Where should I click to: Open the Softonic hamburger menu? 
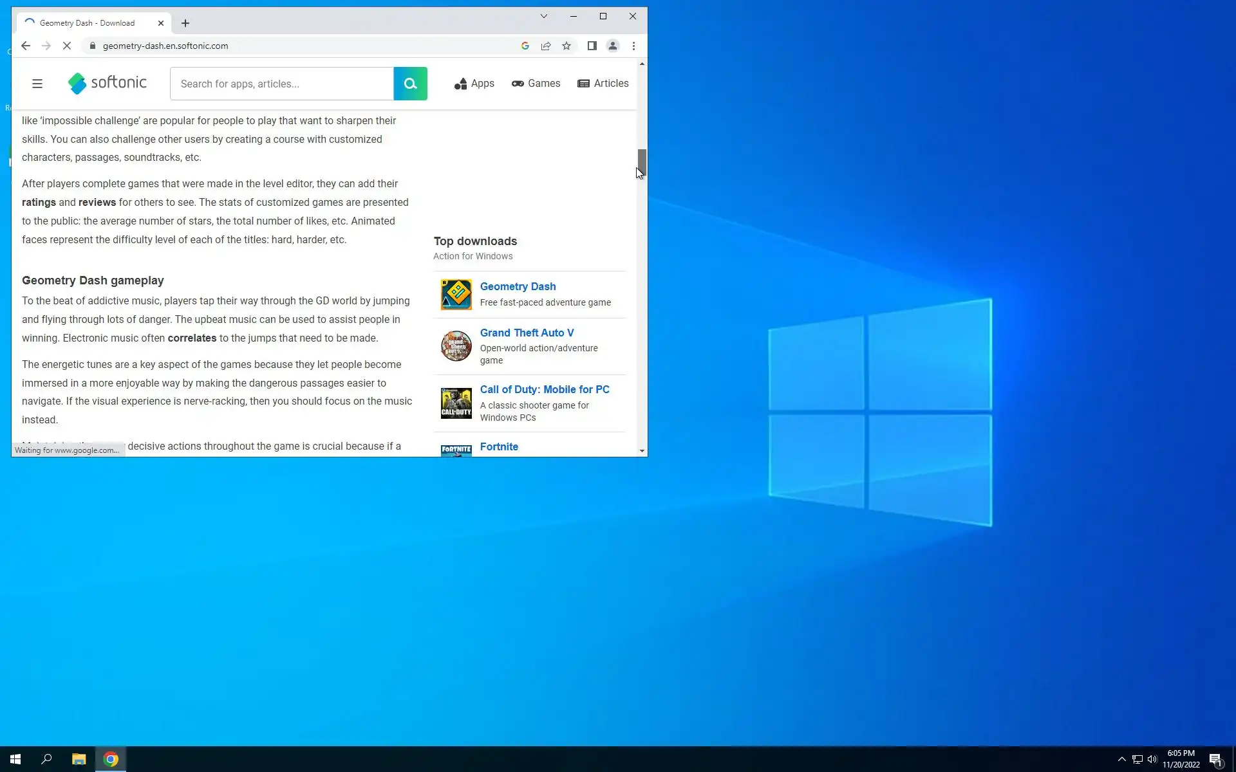click(37, 84)
